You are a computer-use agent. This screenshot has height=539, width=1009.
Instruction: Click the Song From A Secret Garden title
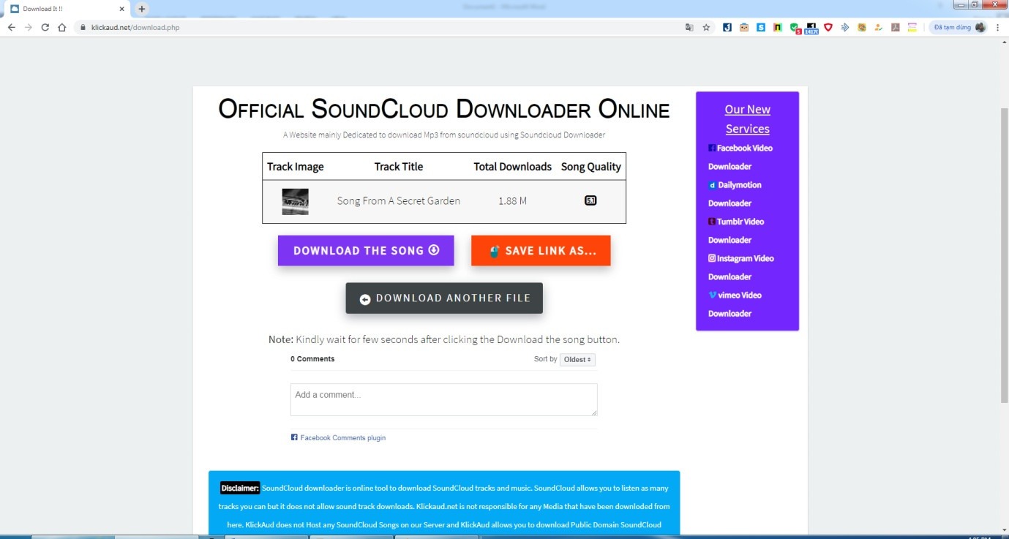click(x=398, y=200)
